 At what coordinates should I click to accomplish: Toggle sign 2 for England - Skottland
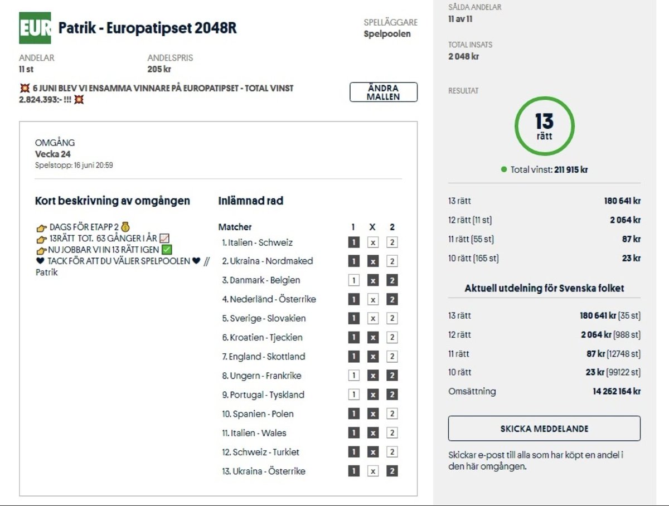pos(392,356)
